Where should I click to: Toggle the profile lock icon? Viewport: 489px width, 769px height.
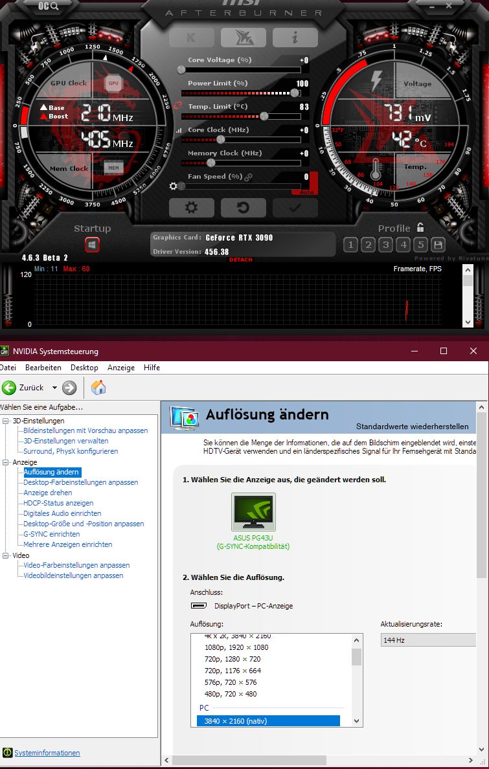tap(420, 228)
